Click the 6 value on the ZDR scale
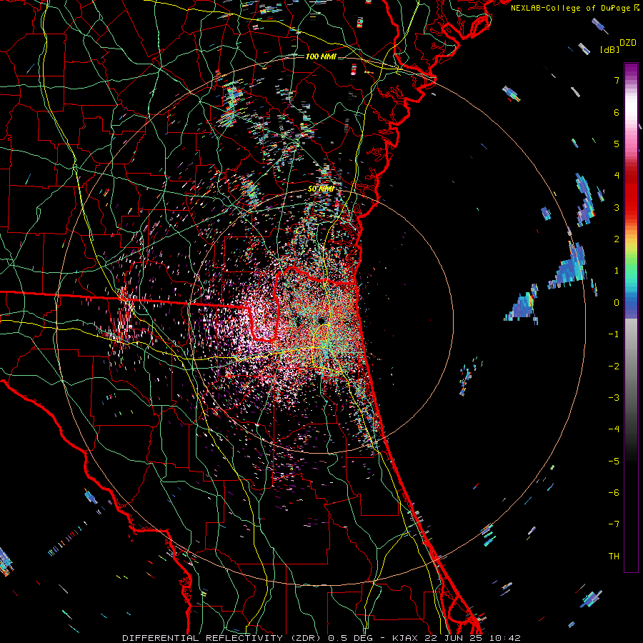The image size is (643, 643). pyautogui.click(x=617, y=112)
